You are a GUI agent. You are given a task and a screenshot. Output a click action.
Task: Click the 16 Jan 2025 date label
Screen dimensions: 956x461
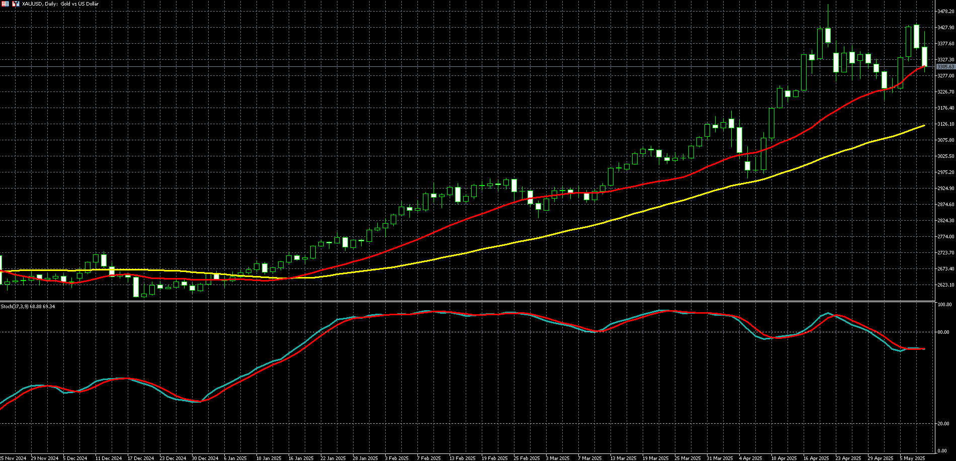(301, 458)
